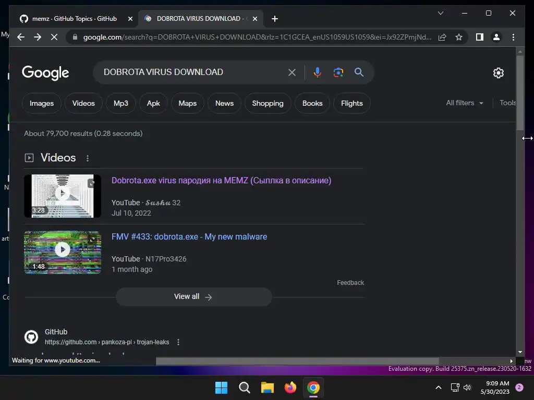Search by image with Google Lens icon
The width and height of the screenshot is (534, 400).
(x=338, y=72)
